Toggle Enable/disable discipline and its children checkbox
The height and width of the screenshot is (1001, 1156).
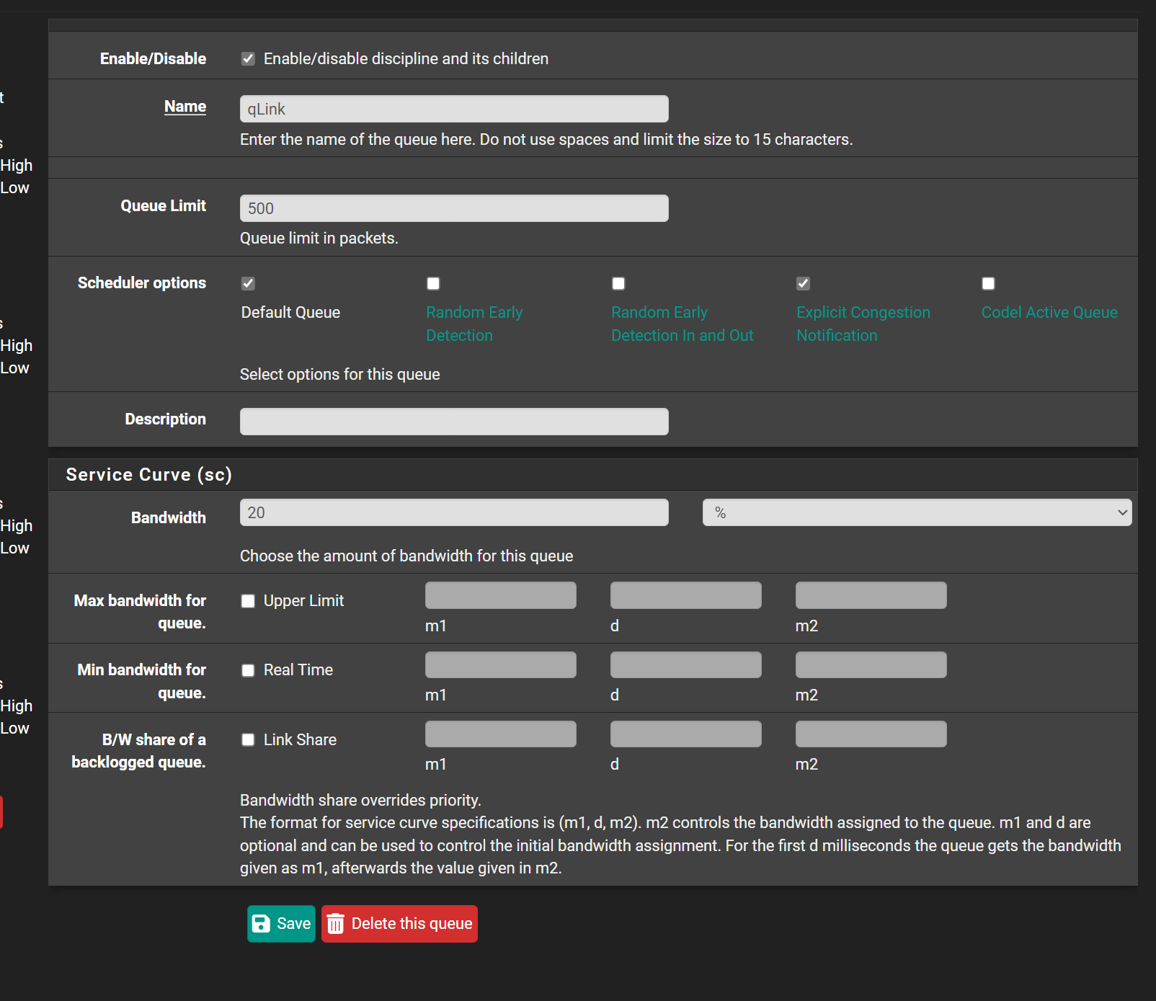click(x=248, y=58)
